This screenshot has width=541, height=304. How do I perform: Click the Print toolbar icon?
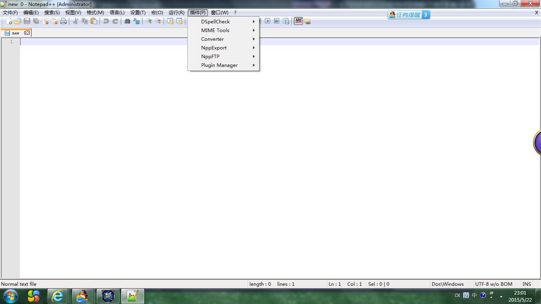click(63, 21)
